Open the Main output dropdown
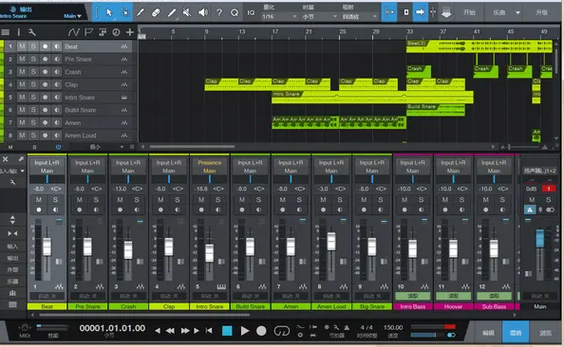Viewport: 564px width, 347px height. 73,16
